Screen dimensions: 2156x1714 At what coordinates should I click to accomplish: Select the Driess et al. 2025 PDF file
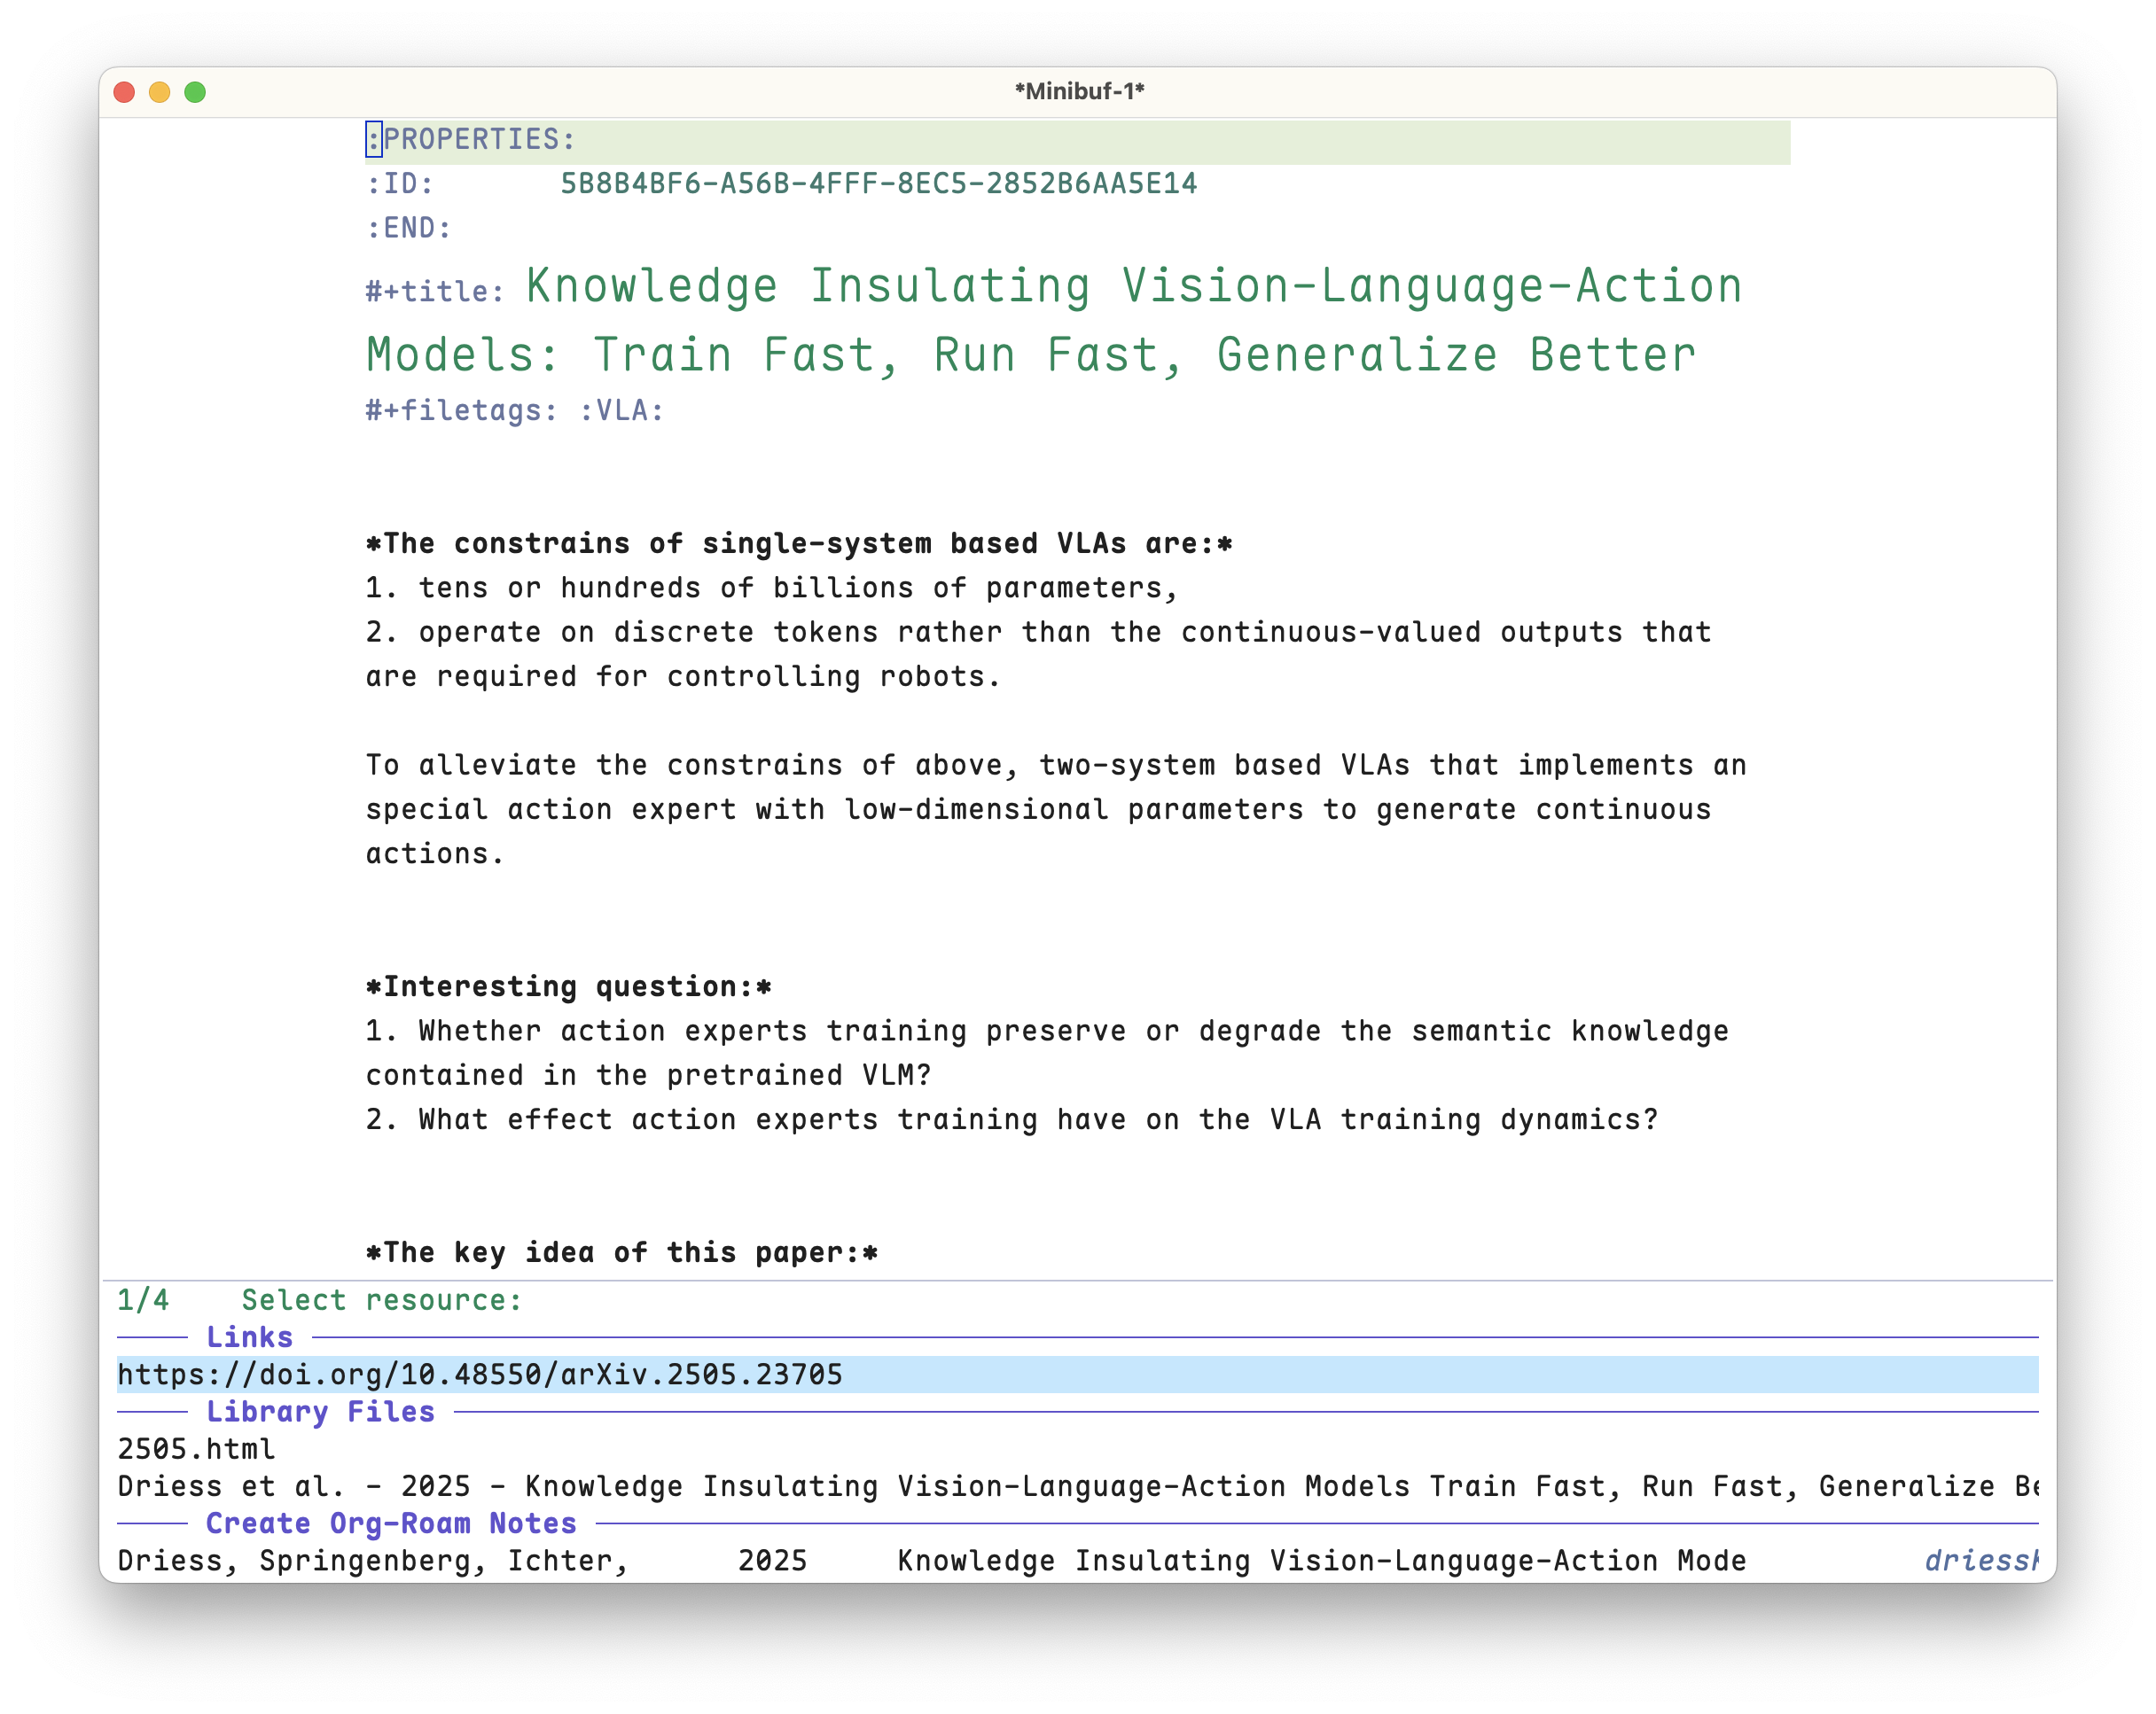(x=1077, y=1486)
